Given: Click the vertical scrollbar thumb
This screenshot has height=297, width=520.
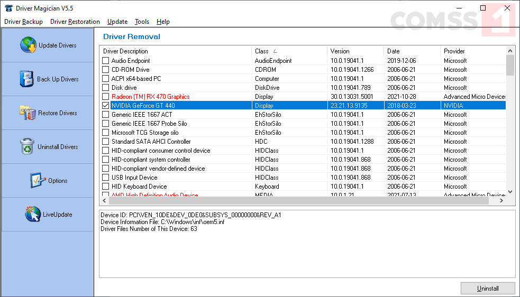Looking at the screenshot, I should tap(510, 66).
